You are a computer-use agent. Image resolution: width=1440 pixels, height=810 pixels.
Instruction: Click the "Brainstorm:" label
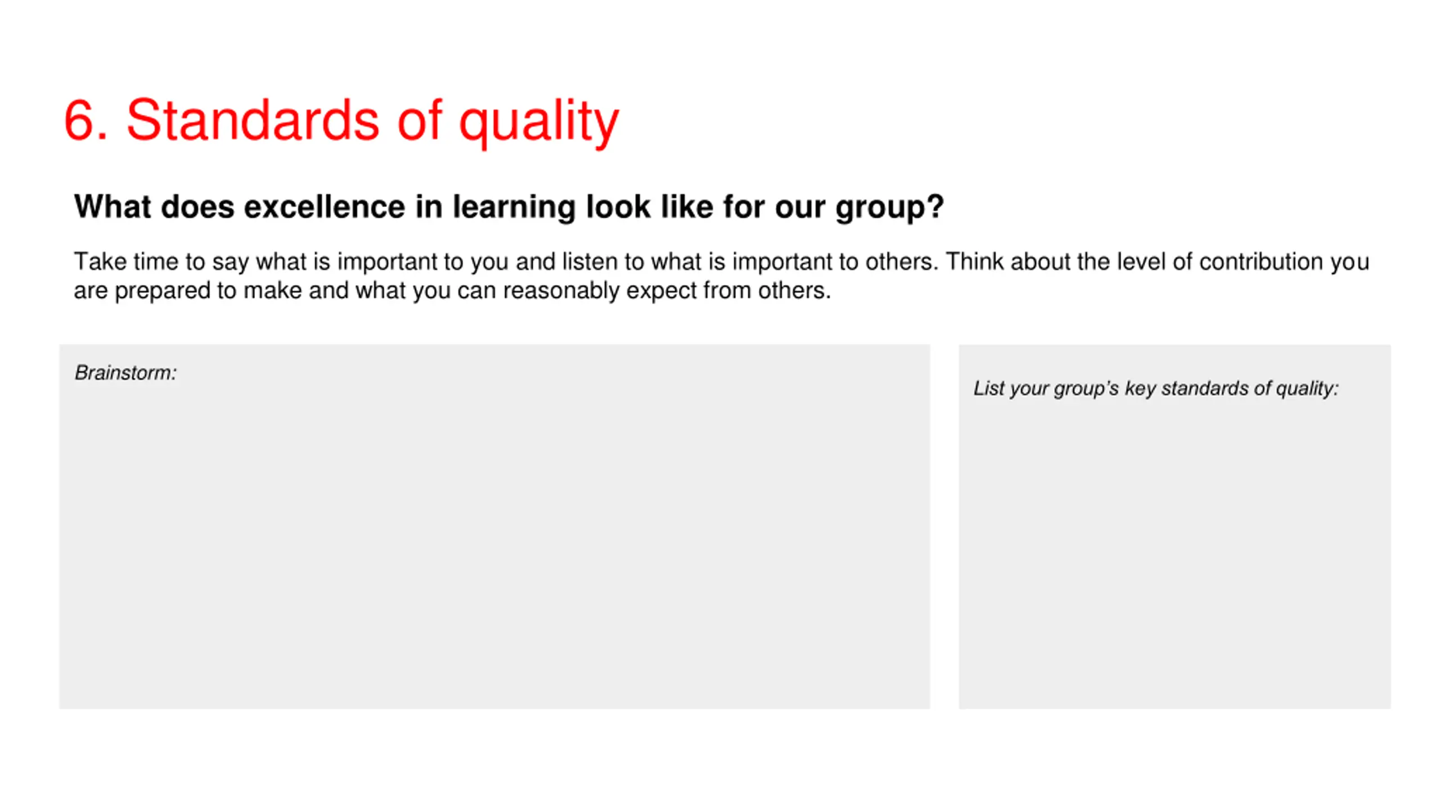[125, 372]
